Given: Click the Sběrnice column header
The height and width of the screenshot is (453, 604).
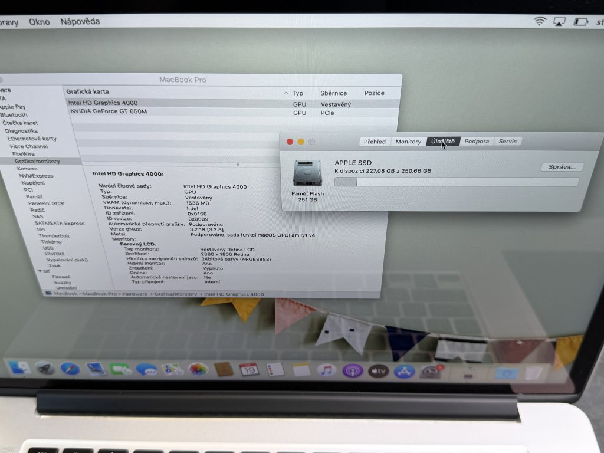Looking at the screenshot, I should point(334,93).
